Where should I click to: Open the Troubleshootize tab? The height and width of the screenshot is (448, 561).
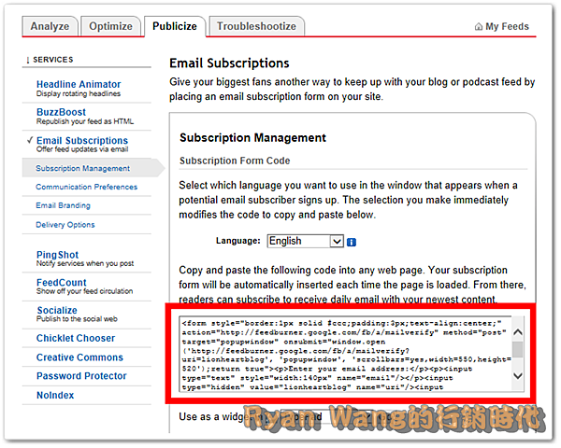click(x=256, y=26)
